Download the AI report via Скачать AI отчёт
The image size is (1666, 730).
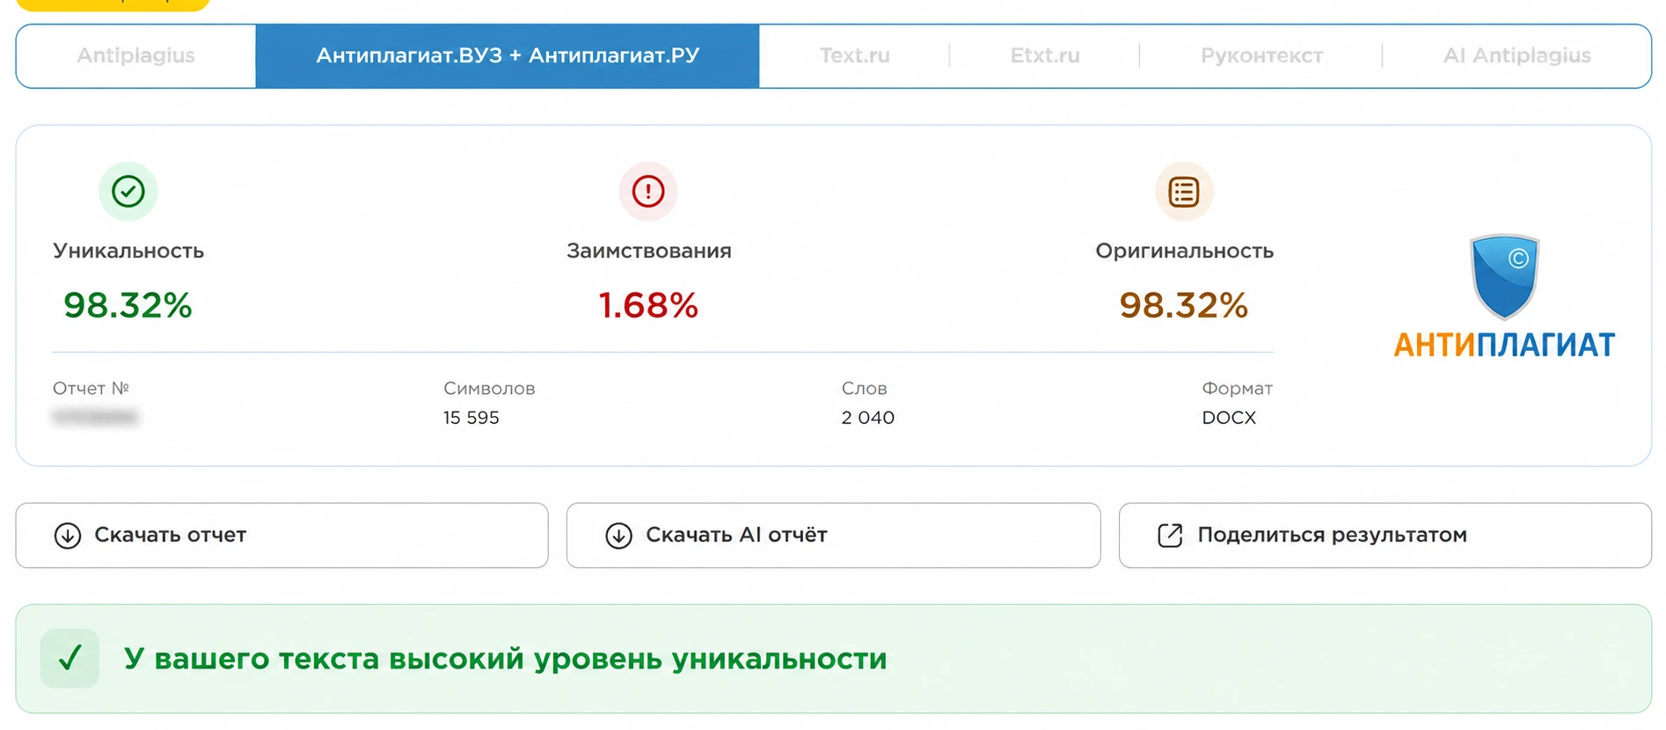coord(833,536)
